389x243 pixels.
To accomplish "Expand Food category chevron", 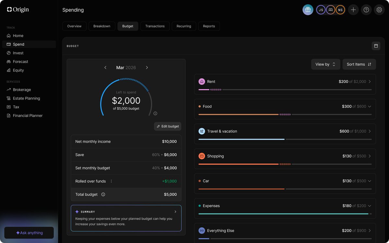I will (370, 106).
